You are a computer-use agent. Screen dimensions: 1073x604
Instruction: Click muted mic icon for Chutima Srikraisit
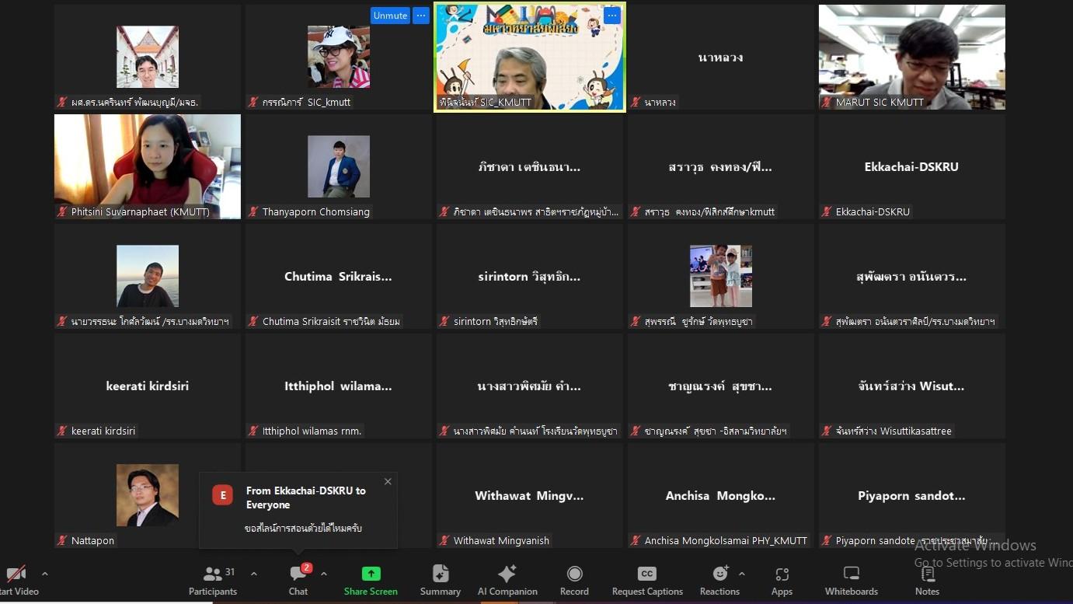pos(254,321)
